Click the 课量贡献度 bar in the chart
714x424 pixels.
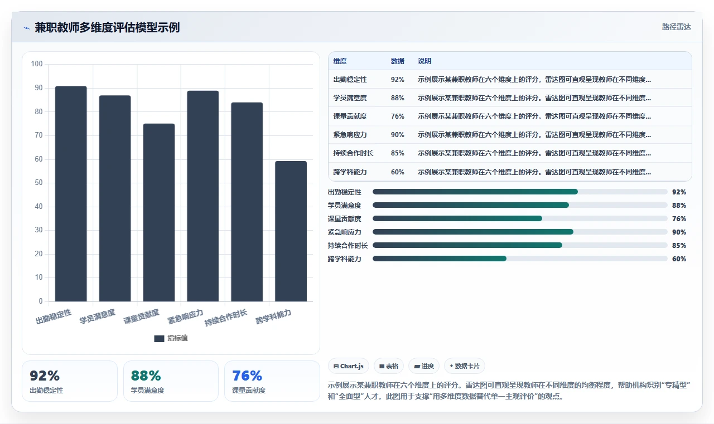(159, 213)
